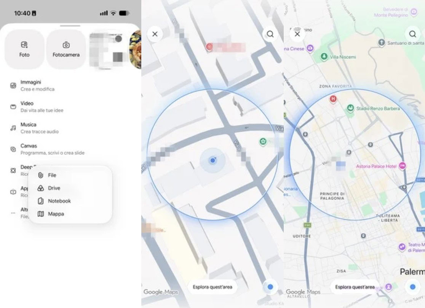Tap the red pin on the street-level map
Screen dimensions: 425x308
[x=209, y=47]
